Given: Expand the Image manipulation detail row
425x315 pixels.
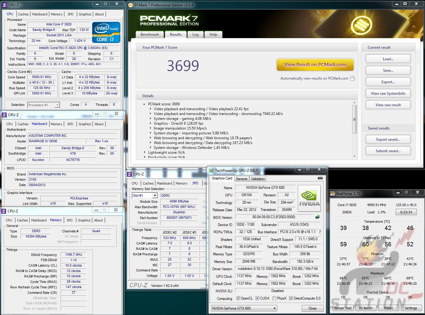Looking at the screenshot, I should [x=151, y=128].
